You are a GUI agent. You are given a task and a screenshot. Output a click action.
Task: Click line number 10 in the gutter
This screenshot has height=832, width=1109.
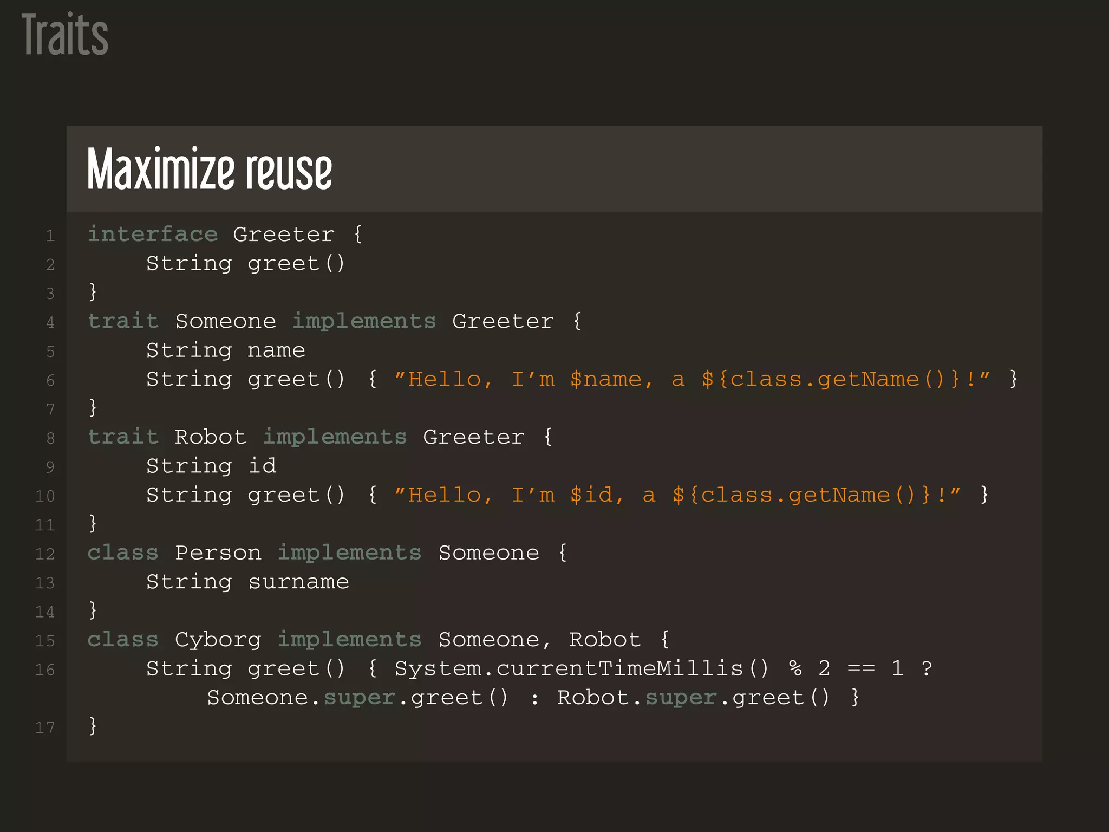45,496
